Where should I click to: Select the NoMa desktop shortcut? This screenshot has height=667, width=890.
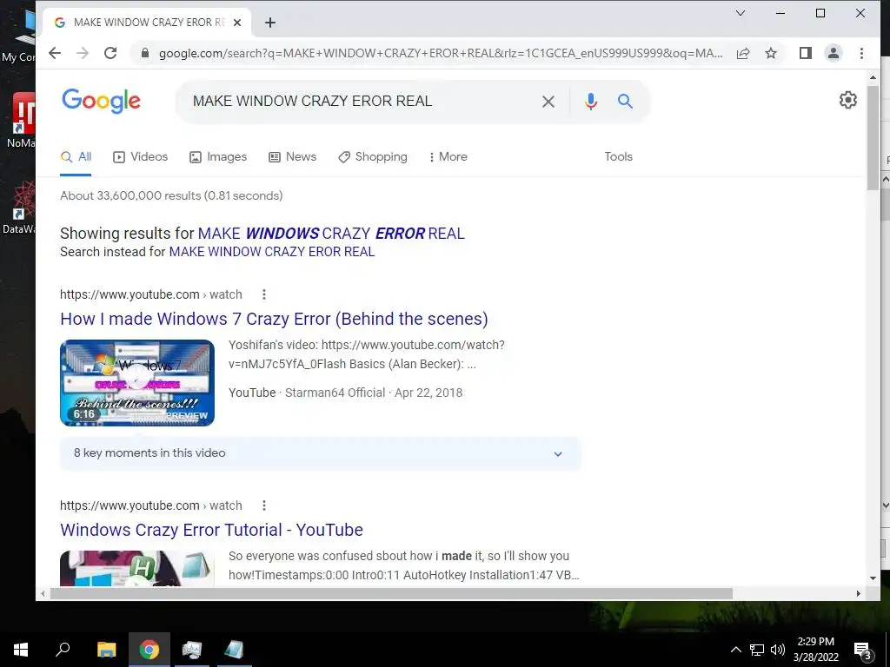(x=22, y=120)
